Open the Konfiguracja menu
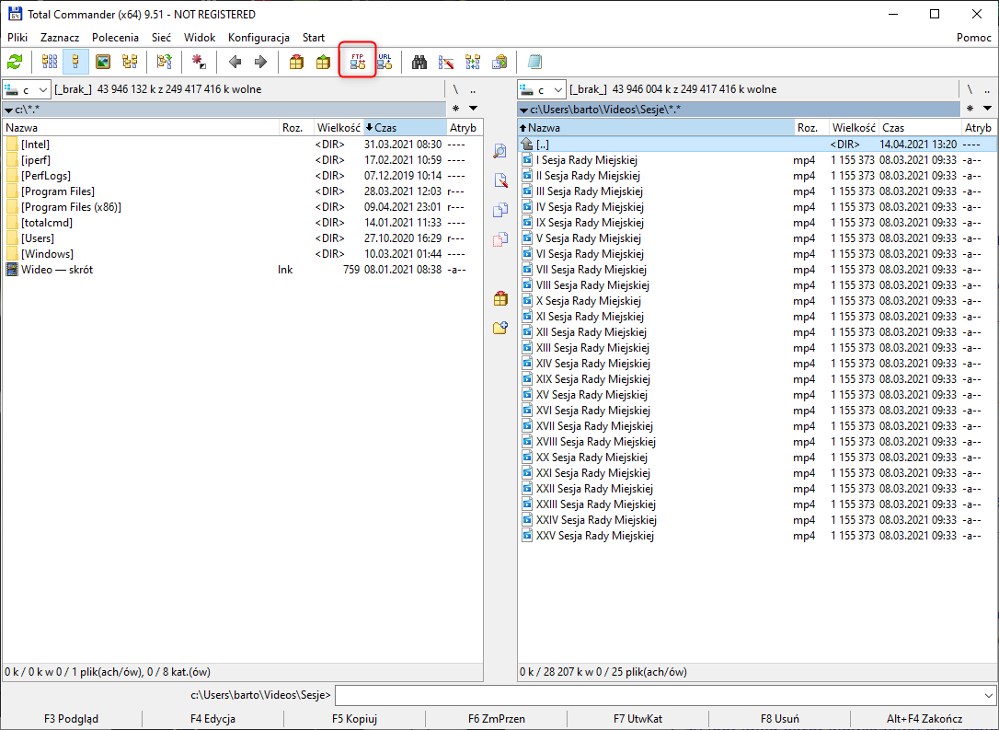 pos(258,38)
